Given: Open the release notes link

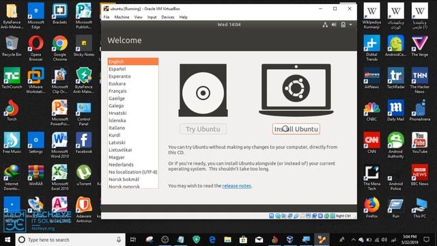Looking at the screenshot, I should coord(237,186).
